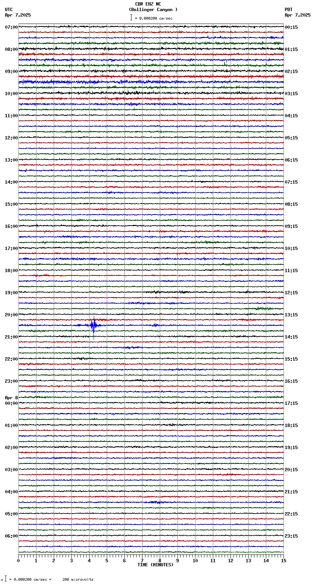This screenshot has height=584, width=313.
Task: Click the '23:00' UTC time label
Action: pos(11,381)
